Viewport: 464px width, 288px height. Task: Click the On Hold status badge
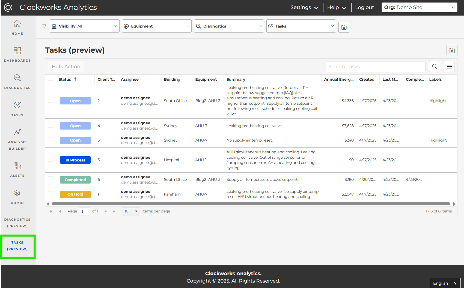(75, 194)
